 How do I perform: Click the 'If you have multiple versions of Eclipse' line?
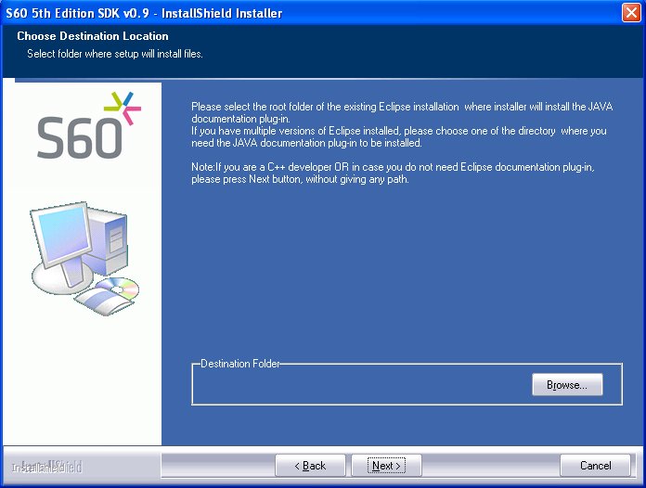(x=398, y=136)
